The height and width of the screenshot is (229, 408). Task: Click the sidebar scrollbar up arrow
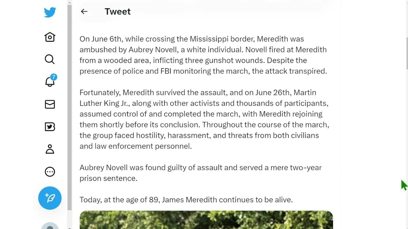(x=69, y=3)
